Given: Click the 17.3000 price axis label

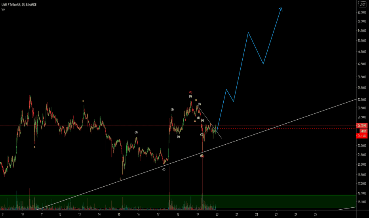Looking at the screenshot, I should coord(362,184).
